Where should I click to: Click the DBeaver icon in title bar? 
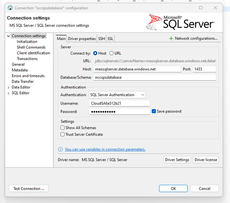[x=10, y=8]
